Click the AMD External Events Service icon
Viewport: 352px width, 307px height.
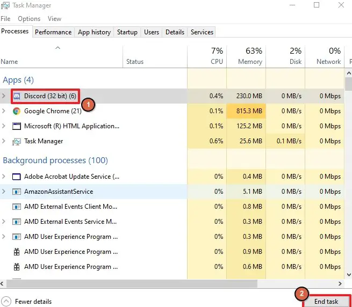tap(17, 222)
